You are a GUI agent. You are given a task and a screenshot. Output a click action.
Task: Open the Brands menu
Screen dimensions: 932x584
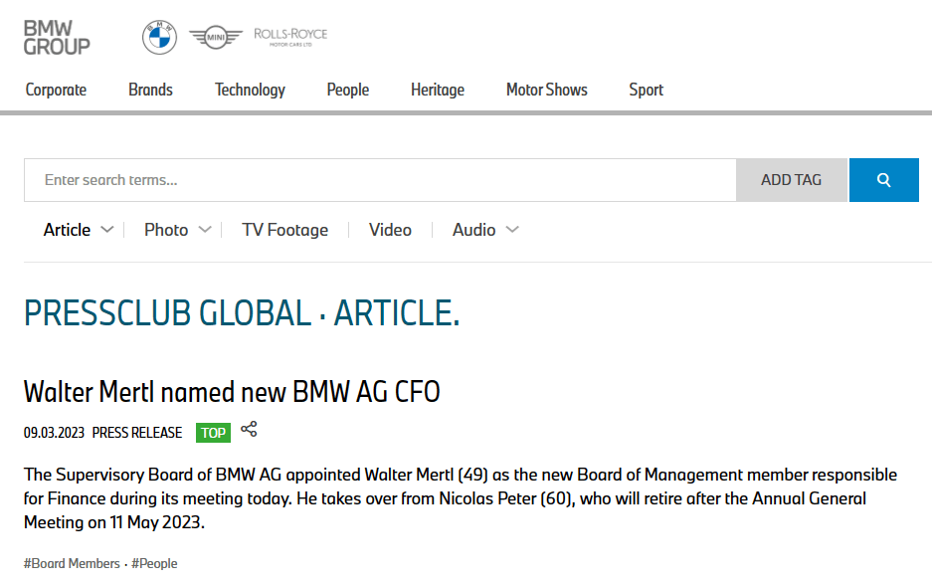[x=150, y=90]
